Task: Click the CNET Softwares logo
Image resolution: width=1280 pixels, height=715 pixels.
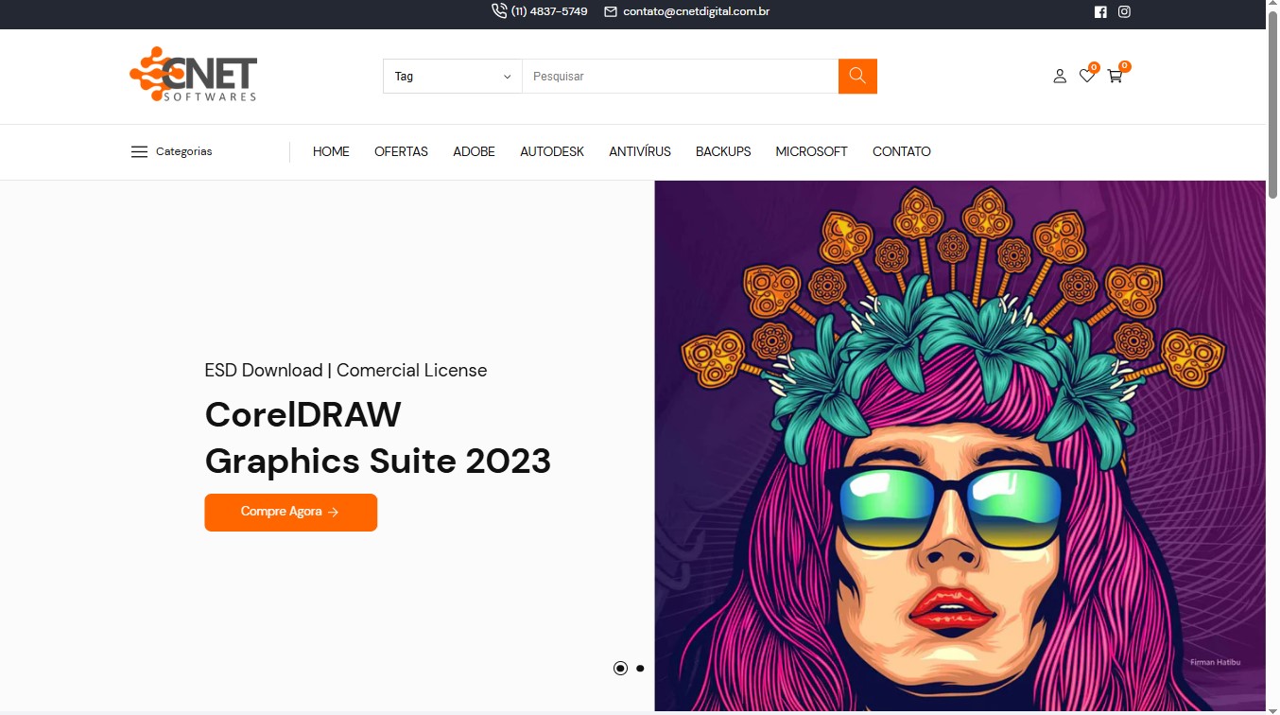Action: pos(194,75)
